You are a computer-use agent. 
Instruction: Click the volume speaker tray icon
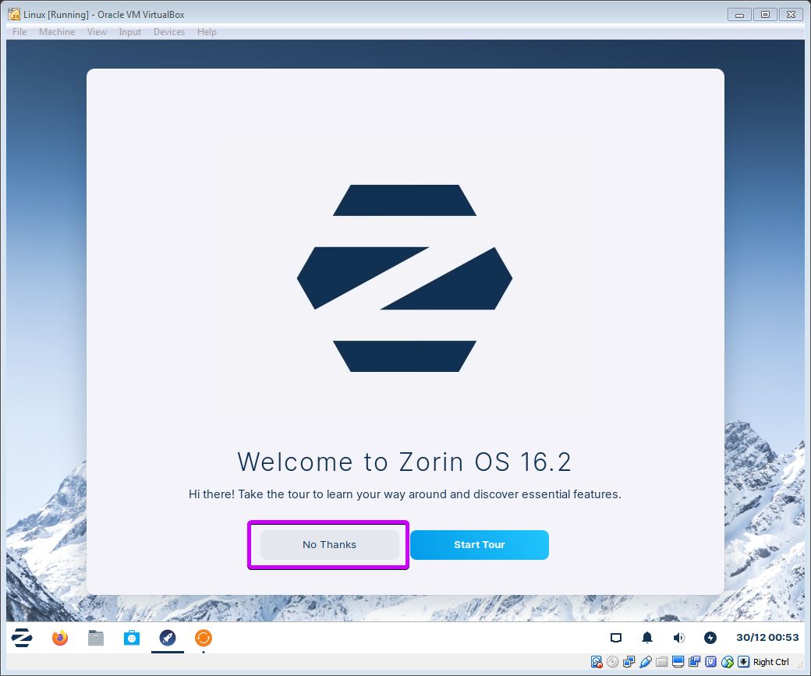(x=678, y=638)
